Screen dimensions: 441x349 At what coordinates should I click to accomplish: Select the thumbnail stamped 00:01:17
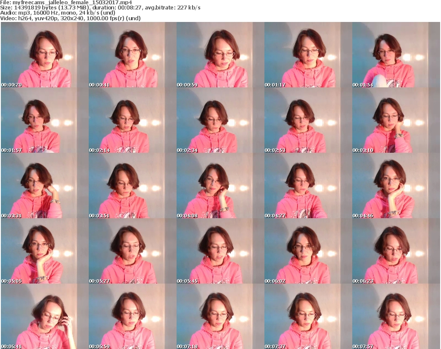308,55
